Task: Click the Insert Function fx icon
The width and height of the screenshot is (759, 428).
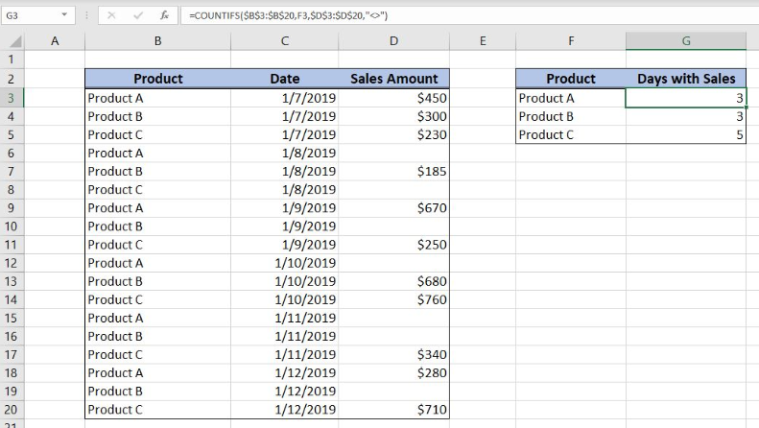Action: [165, 15]
